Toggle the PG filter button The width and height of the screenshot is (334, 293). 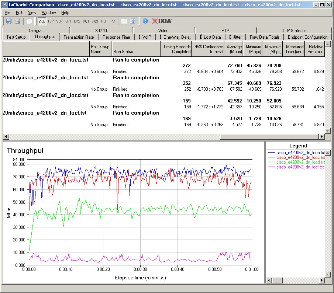[104, 21]
